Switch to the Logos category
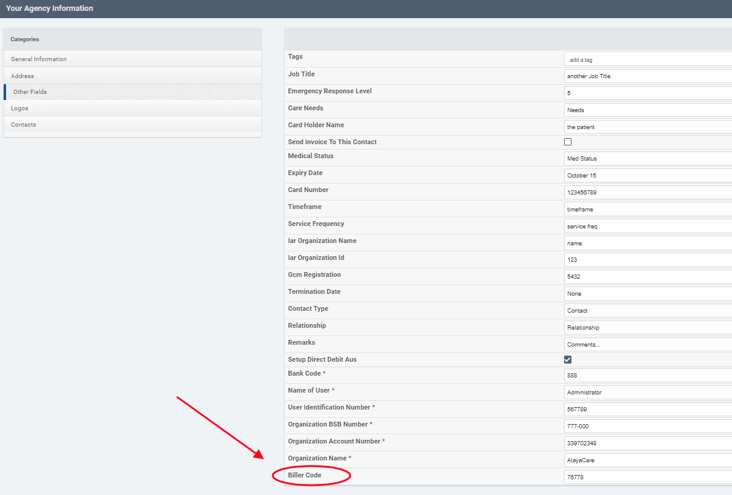 coord(19,108)
